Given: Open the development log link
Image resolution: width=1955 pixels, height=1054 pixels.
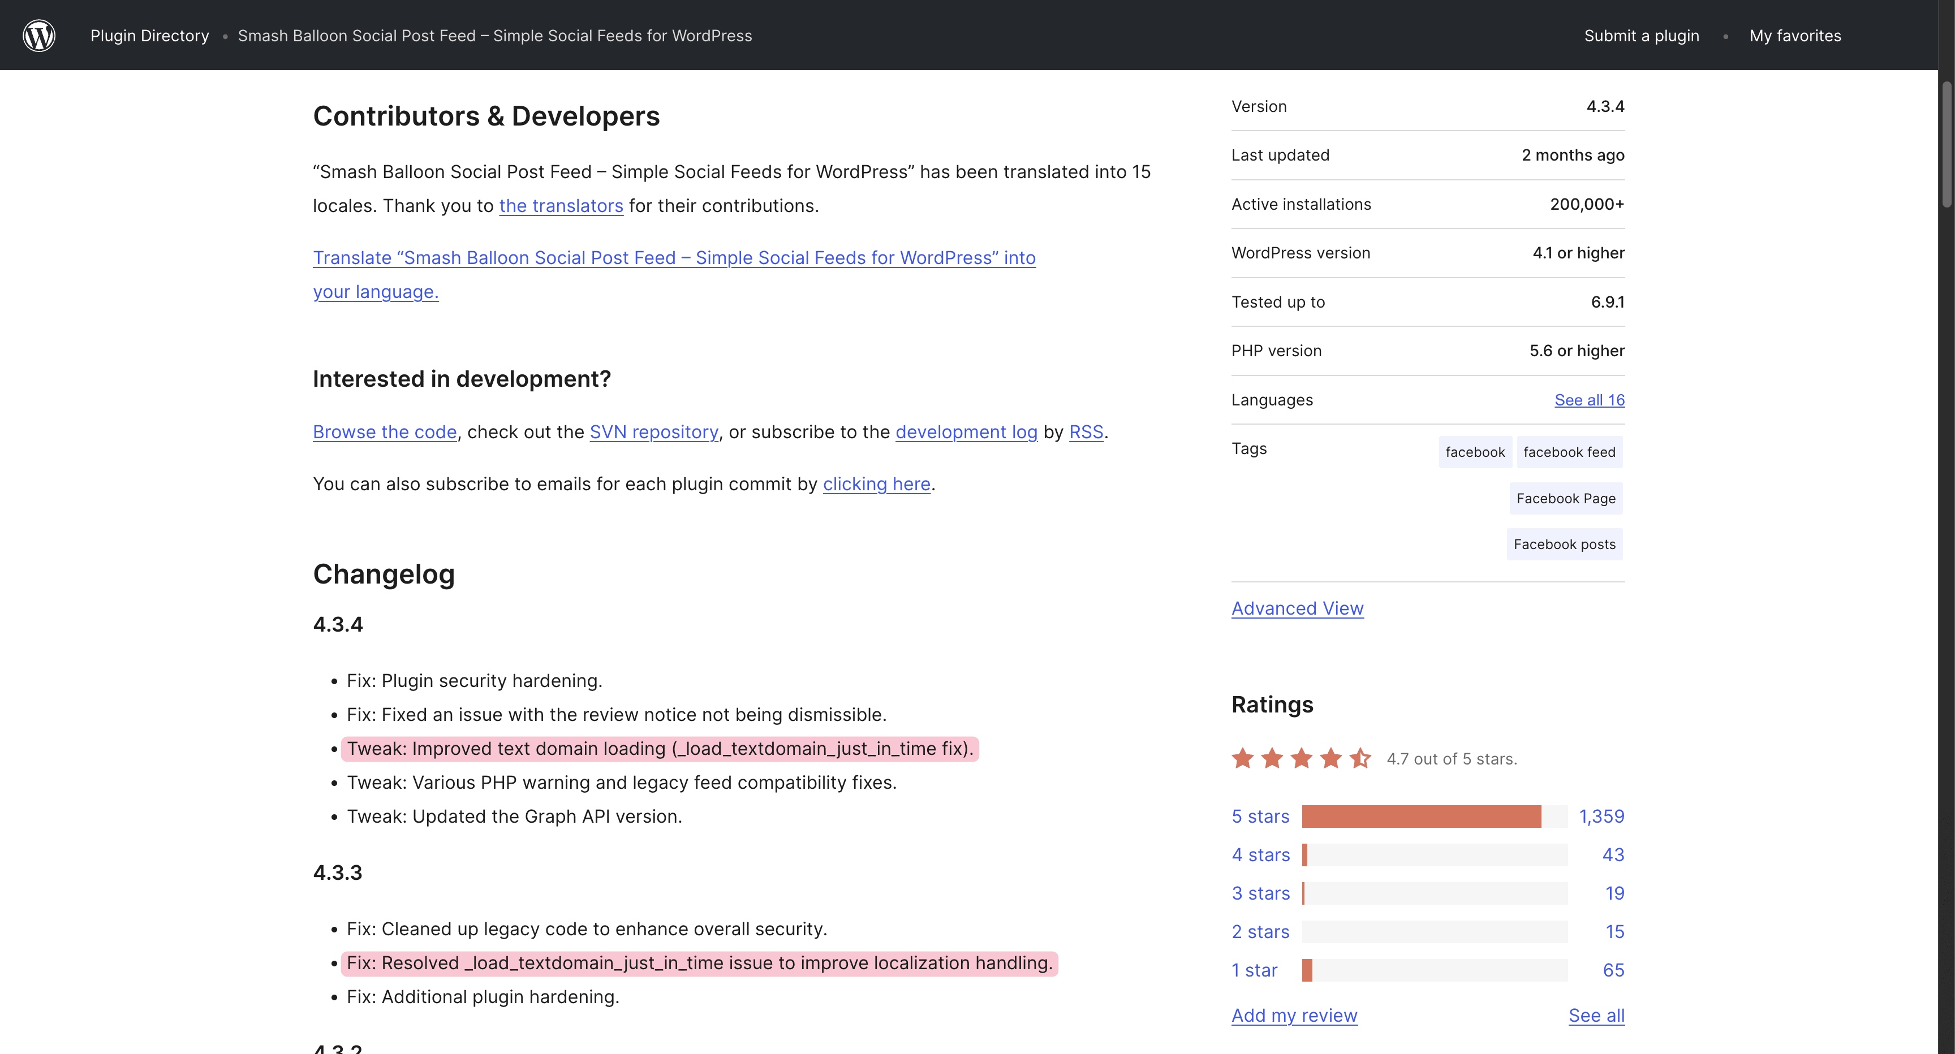Looking at the screenshot, I should coord(966,432).
